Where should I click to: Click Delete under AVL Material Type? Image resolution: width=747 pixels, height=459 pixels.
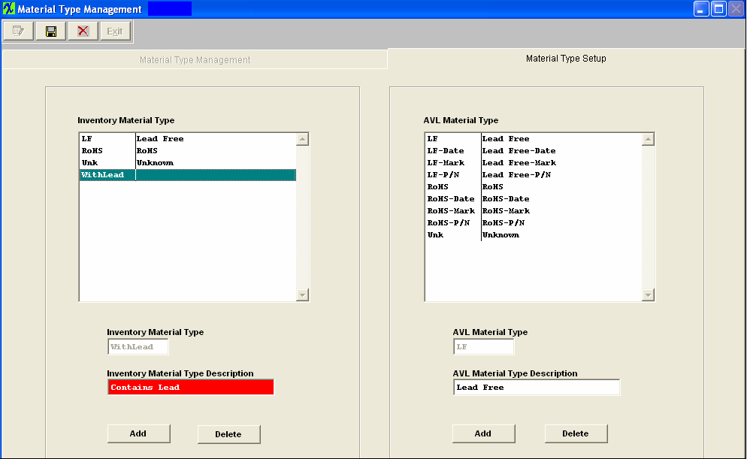point(576,433)
